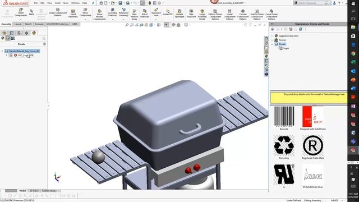Select the logos folder under Decals
Viewport: 359px width, 202px height.
(284, 48)
